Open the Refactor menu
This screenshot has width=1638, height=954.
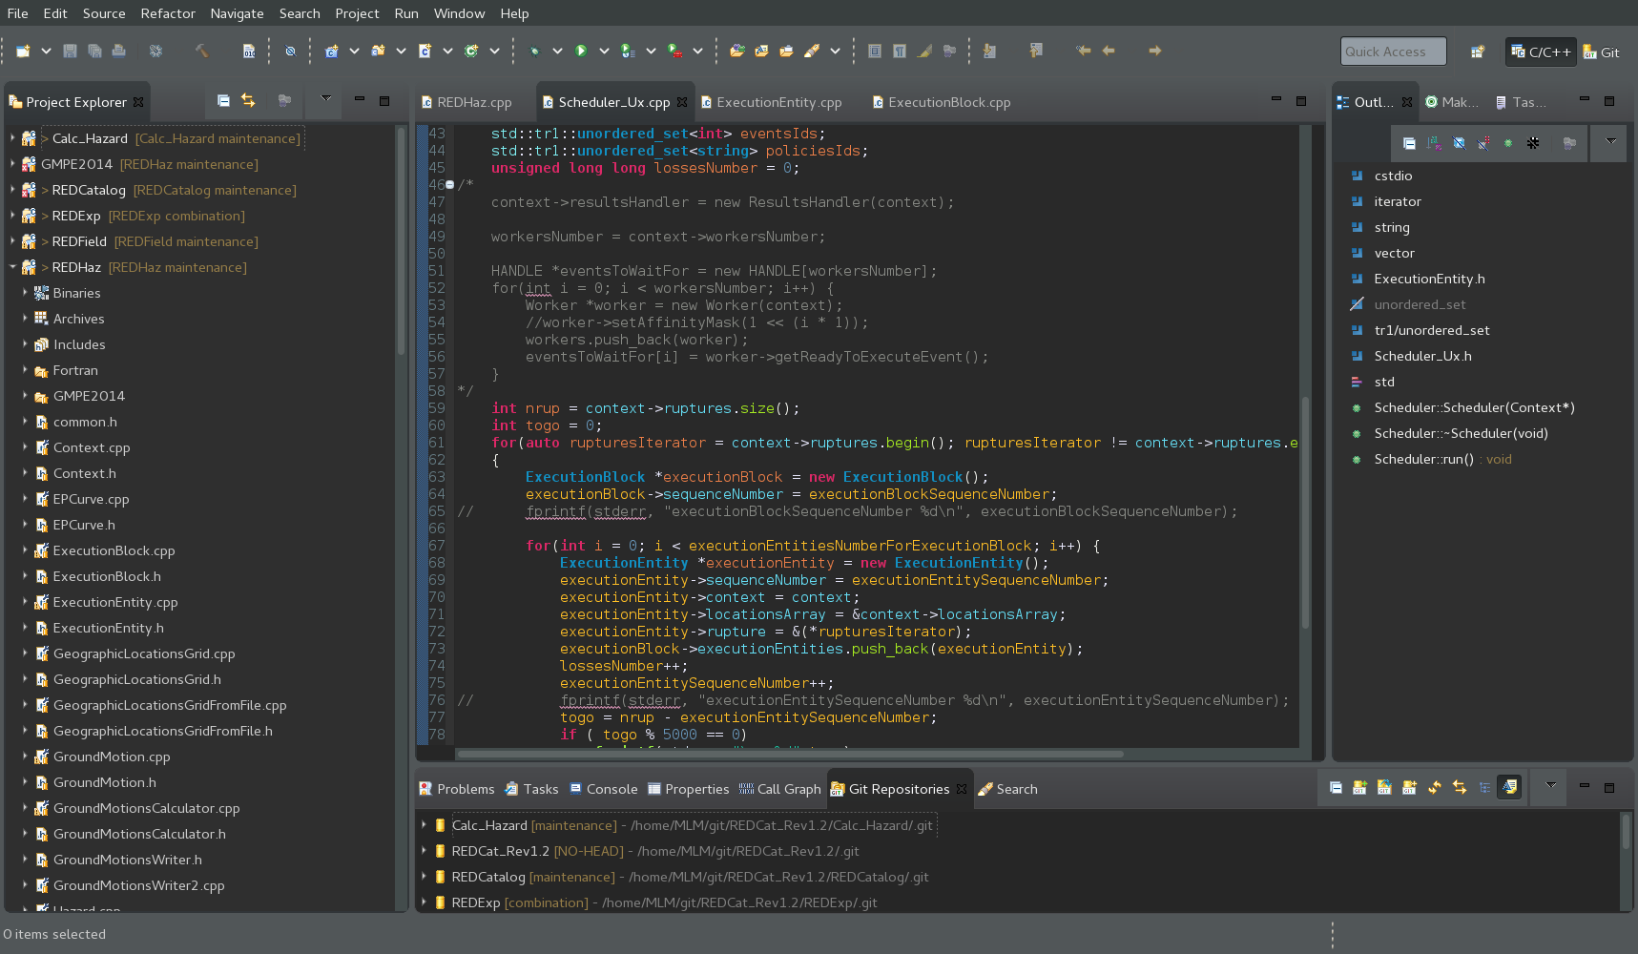168,13
